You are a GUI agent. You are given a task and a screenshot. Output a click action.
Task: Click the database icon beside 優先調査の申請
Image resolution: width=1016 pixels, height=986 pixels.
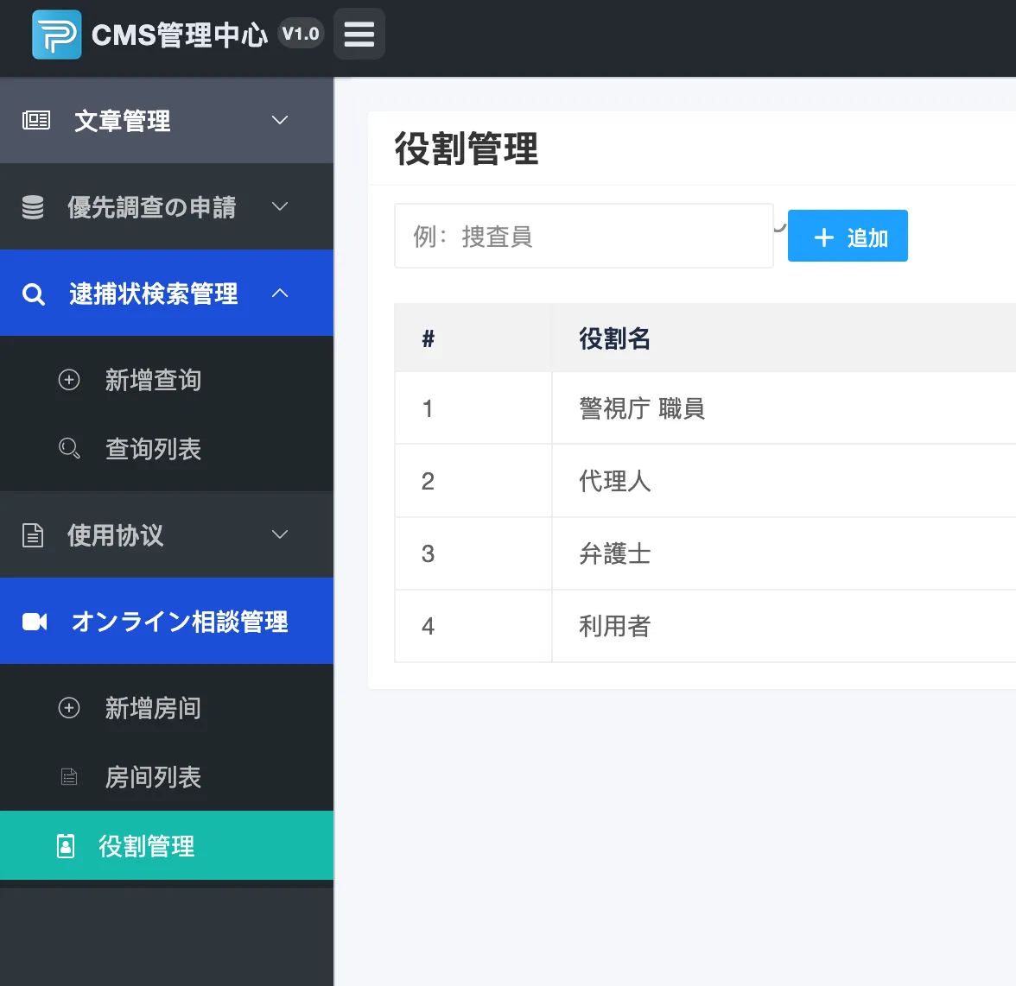33,207
